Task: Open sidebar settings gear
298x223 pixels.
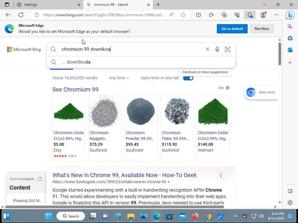Action: pos(290,202)
